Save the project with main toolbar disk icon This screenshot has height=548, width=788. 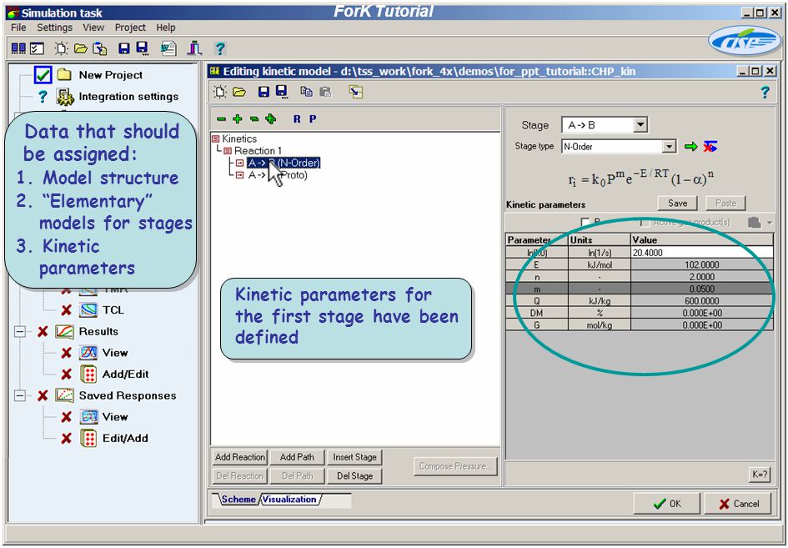(x=123, y=48)
